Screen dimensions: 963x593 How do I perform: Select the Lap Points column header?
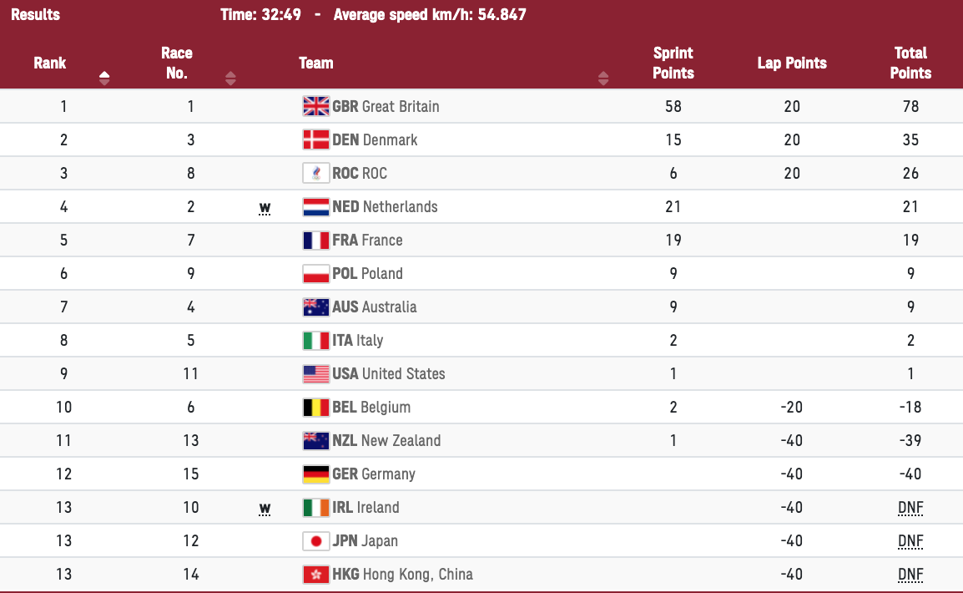(x=792, y=63)
